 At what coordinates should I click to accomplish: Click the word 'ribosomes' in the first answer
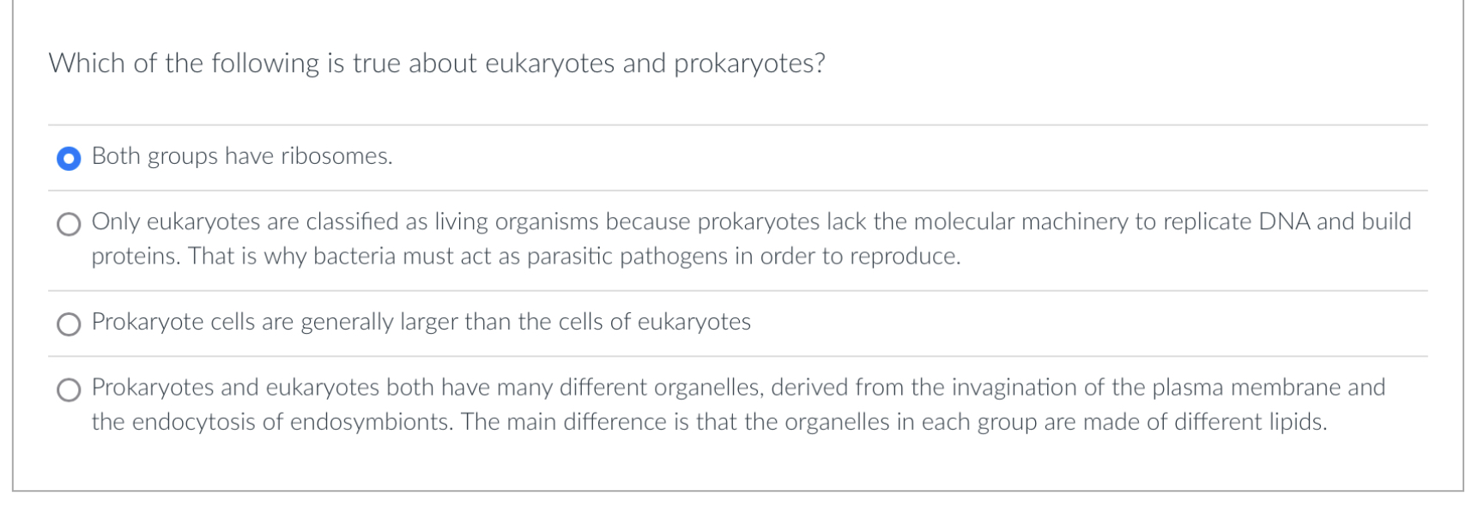coord(335,157)
